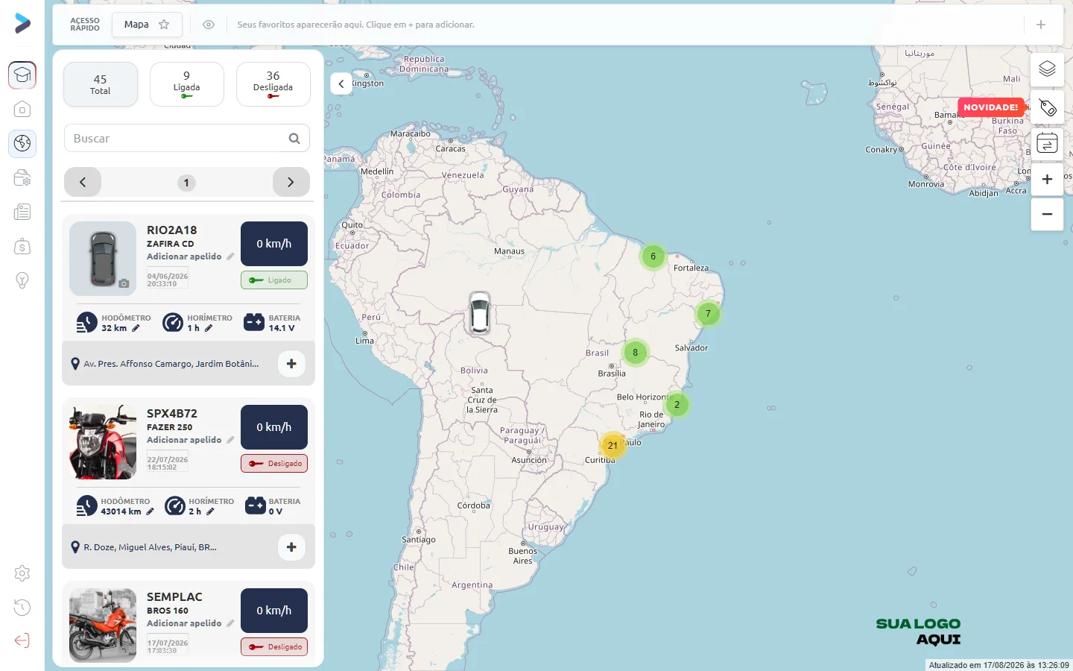Screen dimensions: 1073x671
Task: Show all 45 Total vehicles
Action: (101, 84)
